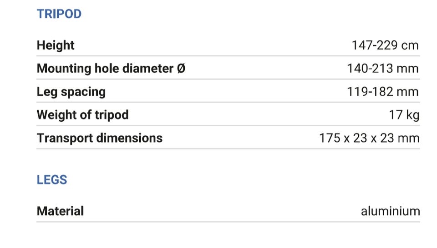The width and height of the screenshot is (437, 248).
Task: Select the Leg spacing label
Action: point(71,92)
